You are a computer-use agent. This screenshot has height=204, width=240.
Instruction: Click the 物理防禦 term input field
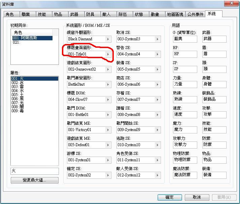click(185, 160)
